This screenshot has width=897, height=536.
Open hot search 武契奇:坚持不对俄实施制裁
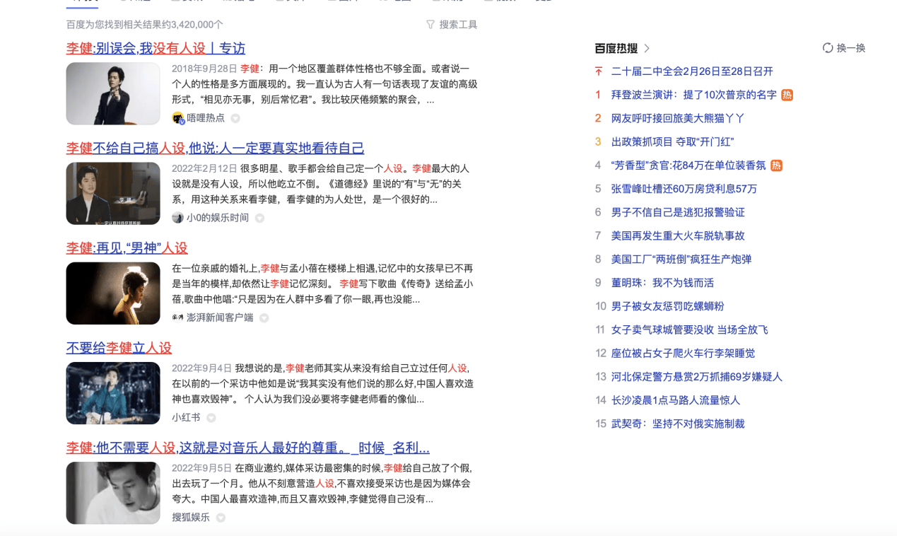pyautogui.click(x=677, y=424)
